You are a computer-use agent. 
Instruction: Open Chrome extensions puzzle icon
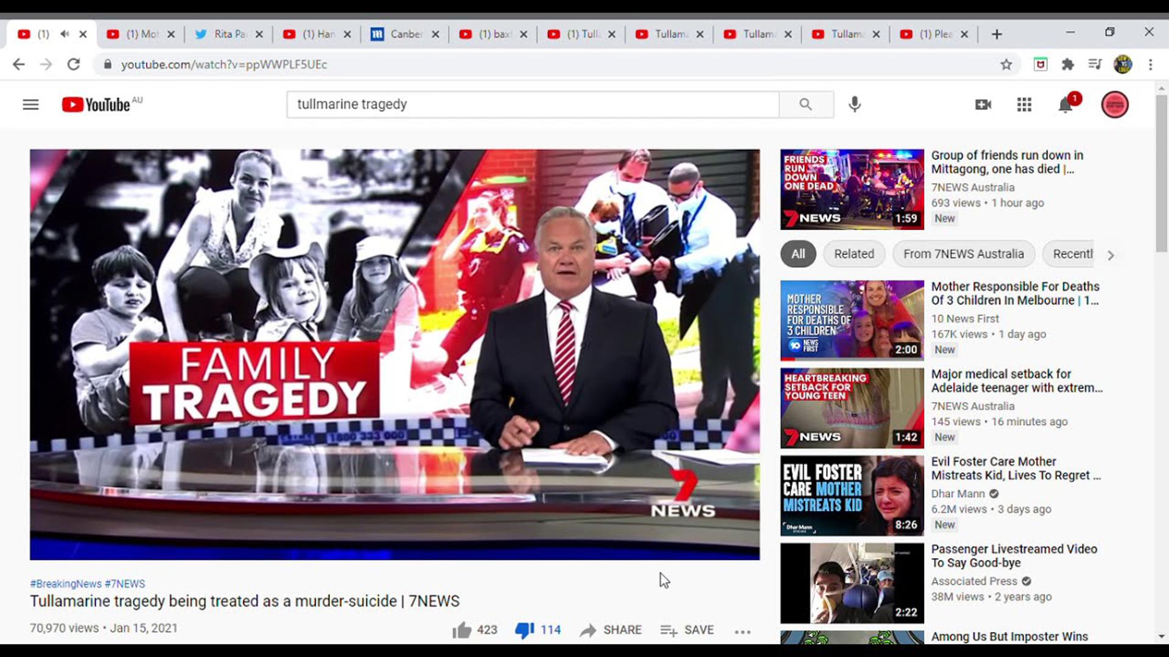pyautogui.click(x=1068, y=64)
